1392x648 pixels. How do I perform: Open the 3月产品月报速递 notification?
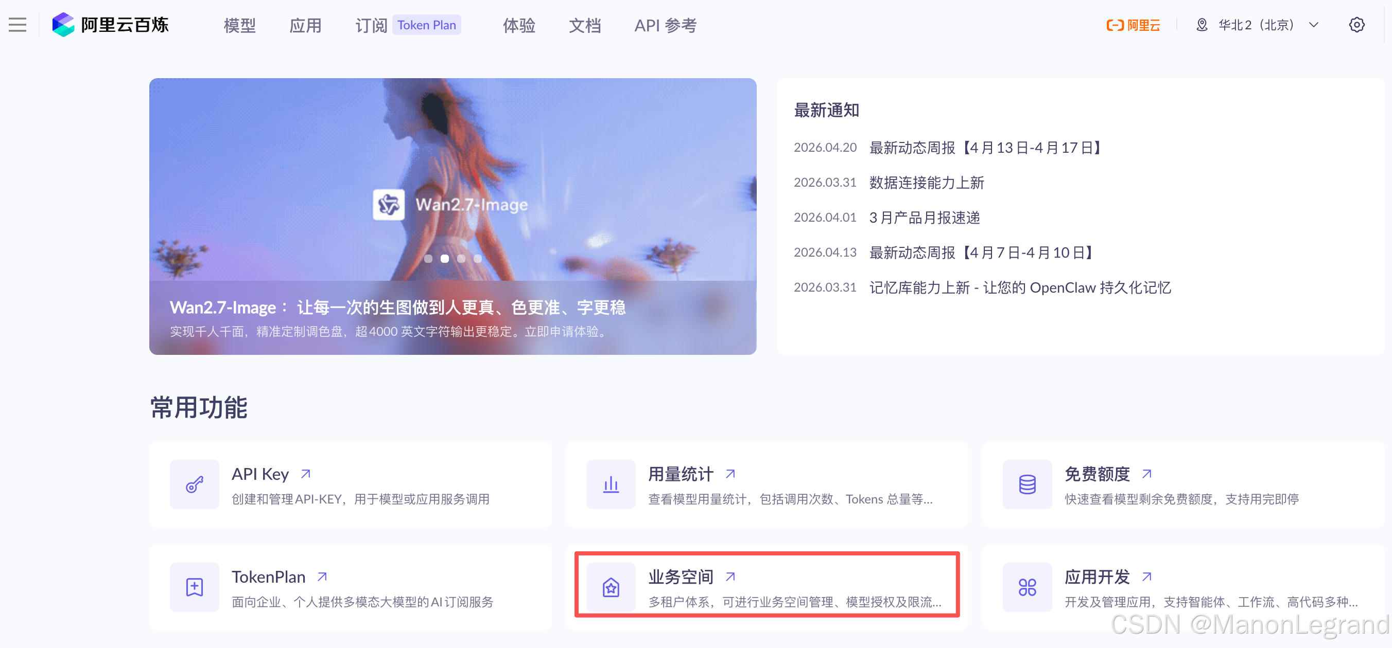click(924, 218)
